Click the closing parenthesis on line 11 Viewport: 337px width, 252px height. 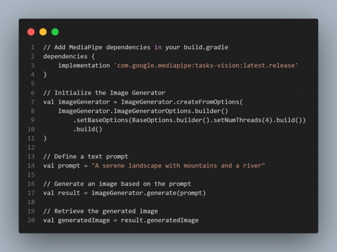[45, 138]
